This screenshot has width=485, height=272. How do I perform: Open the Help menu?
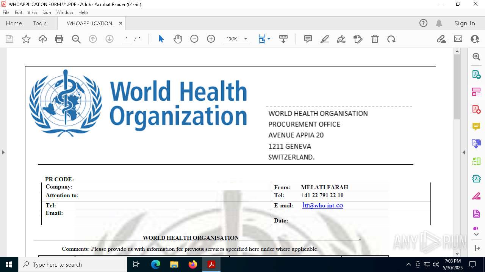[83, 12]
